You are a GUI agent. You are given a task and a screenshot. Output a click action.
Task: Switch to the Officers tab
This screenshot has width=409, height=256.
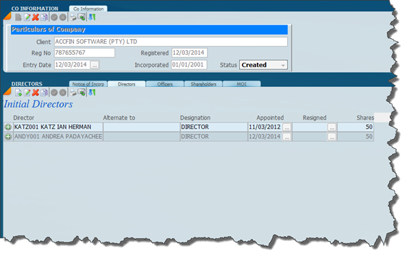click(165, 84)
